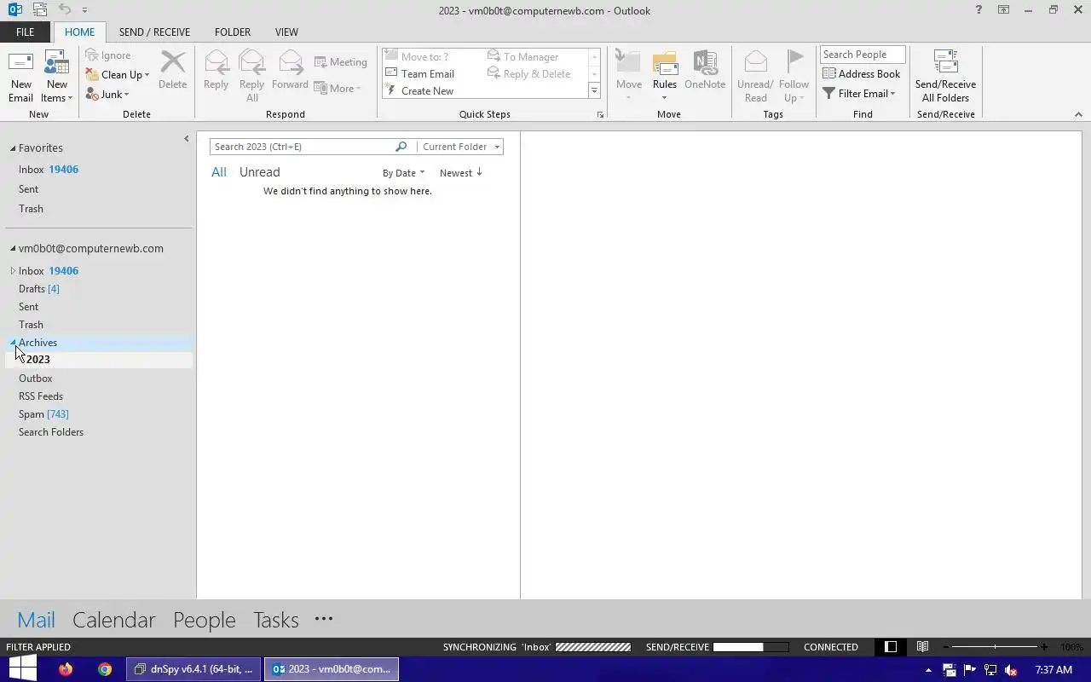Minimize the folder pane
1091x682 pixels.
pos(187,139)
